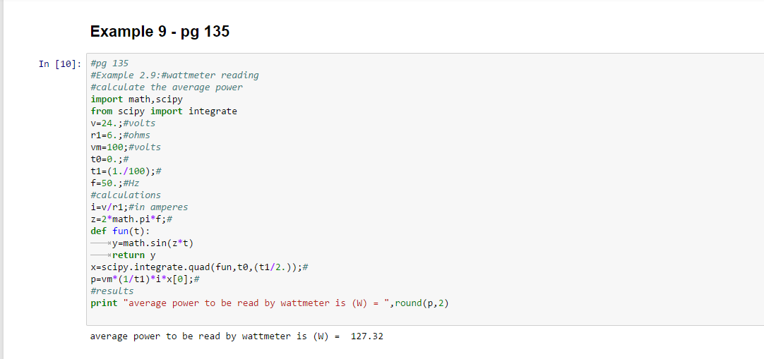Click the "#calculate the average power" comment
This screenshot has width=764, height=359.
coord(166,87)
